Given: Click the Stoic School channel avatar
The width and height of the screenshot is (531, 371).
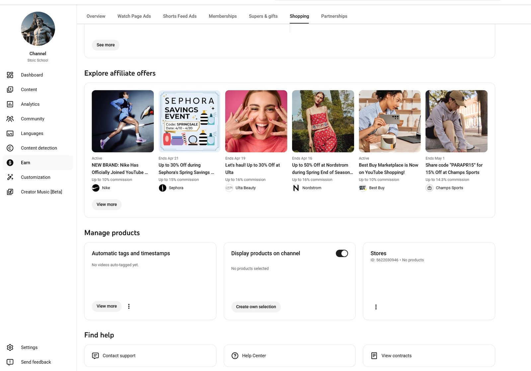Looking at the screenshot, I should (x=38, y=29).
